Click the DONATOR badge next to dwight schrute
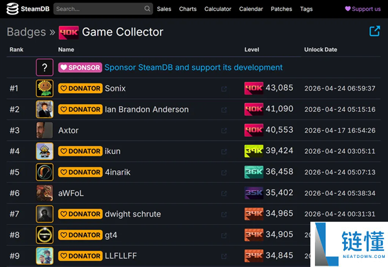This screenshot has width=388, height=267. (80, 214)
